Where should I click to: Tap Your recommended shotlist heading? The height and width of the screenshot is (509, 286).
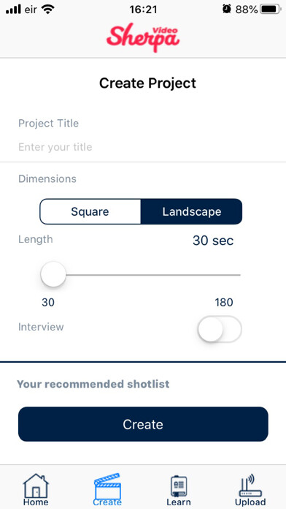(x=93, y=385)
